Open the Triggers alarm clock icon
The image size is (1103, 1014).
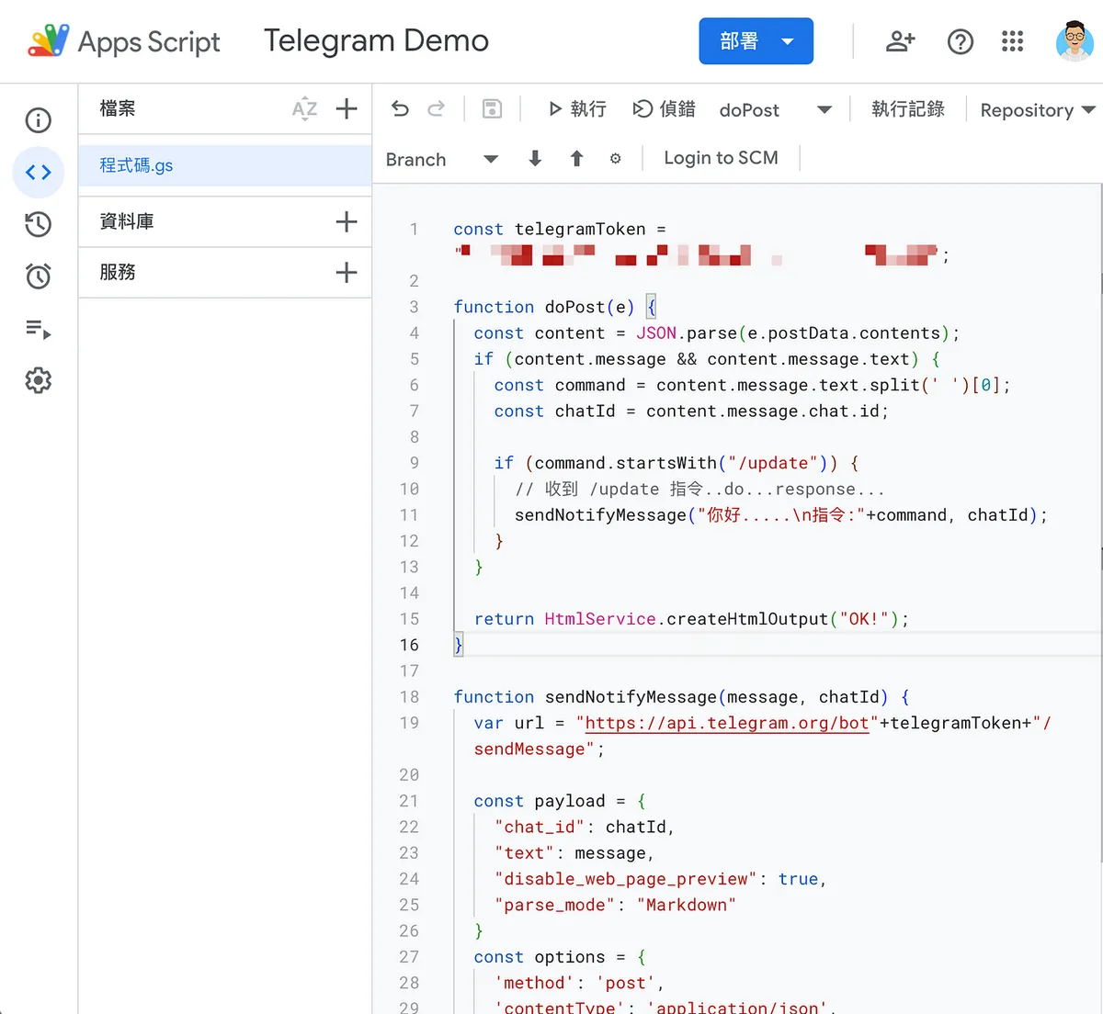point(38,276)
